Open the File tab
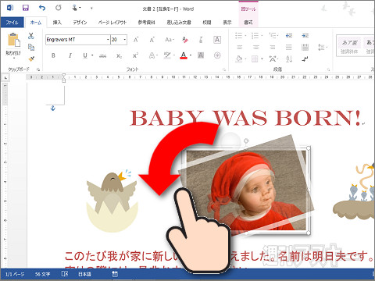 12,23
